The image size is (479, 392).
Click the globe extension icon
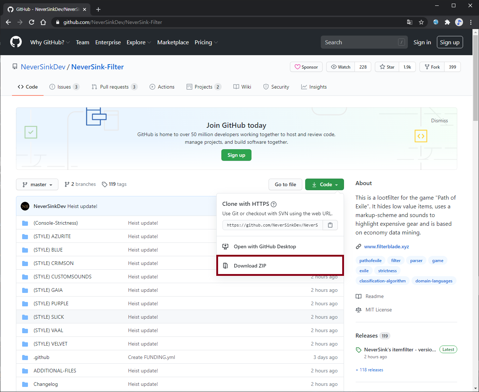[436, 22]
